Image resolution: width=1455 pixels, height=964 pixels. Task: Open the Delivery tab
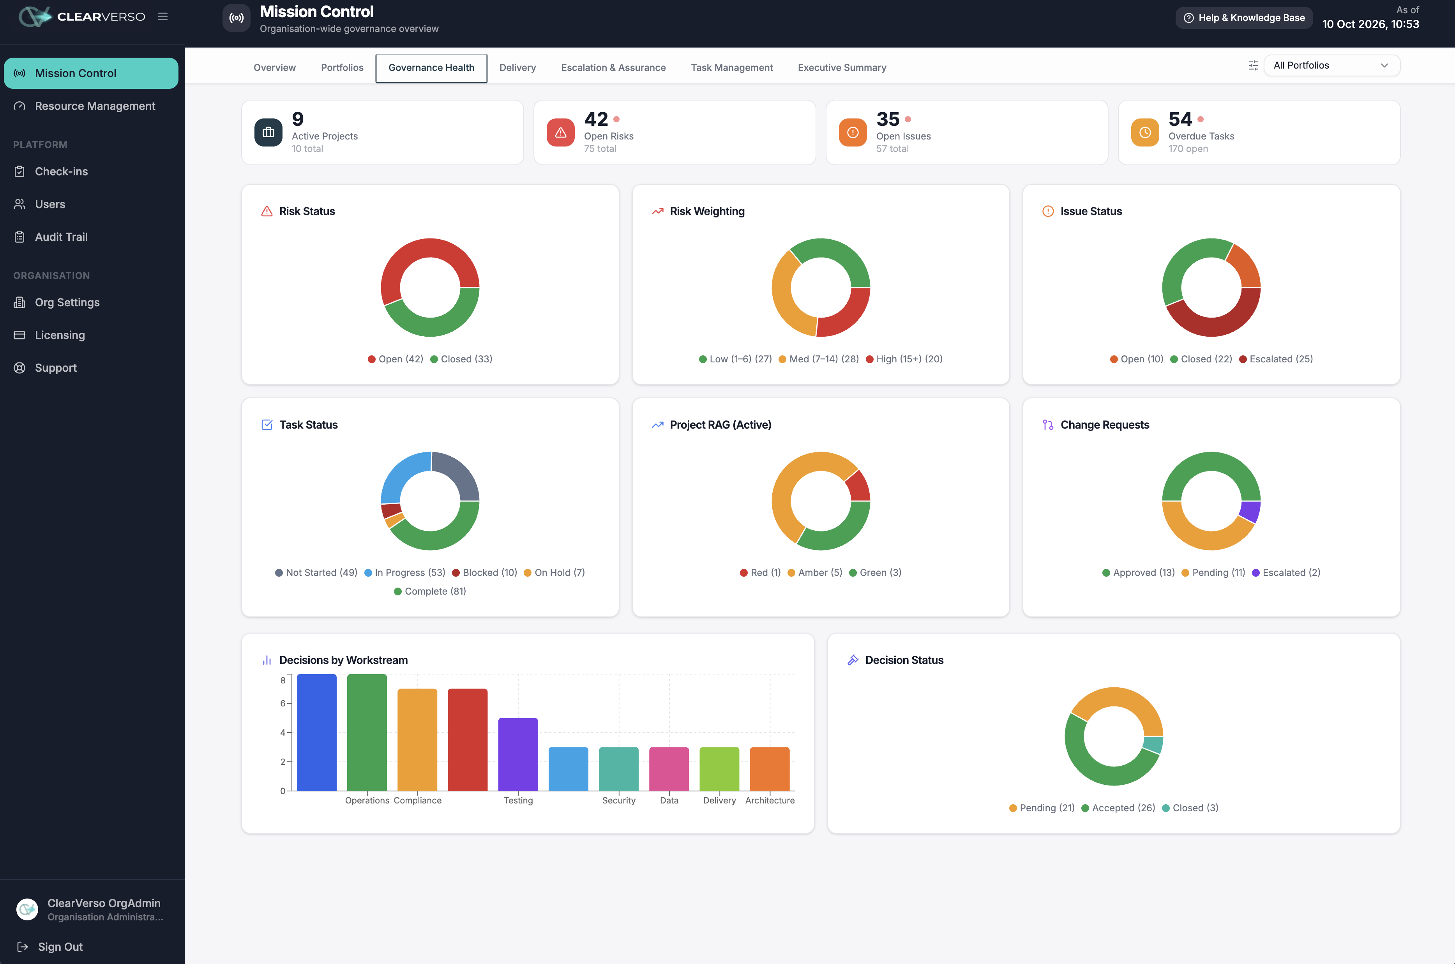(x=517, y=68)
